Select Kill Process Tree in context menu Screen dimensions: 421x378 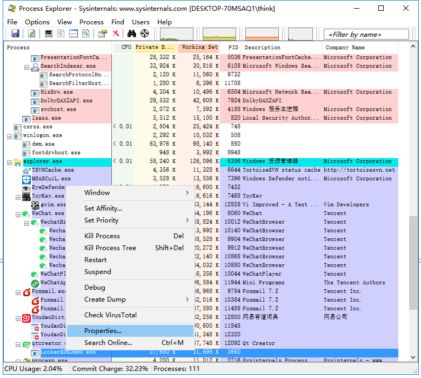tap(130, 248)
